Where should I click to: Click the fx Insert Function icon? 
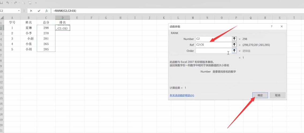47,11
